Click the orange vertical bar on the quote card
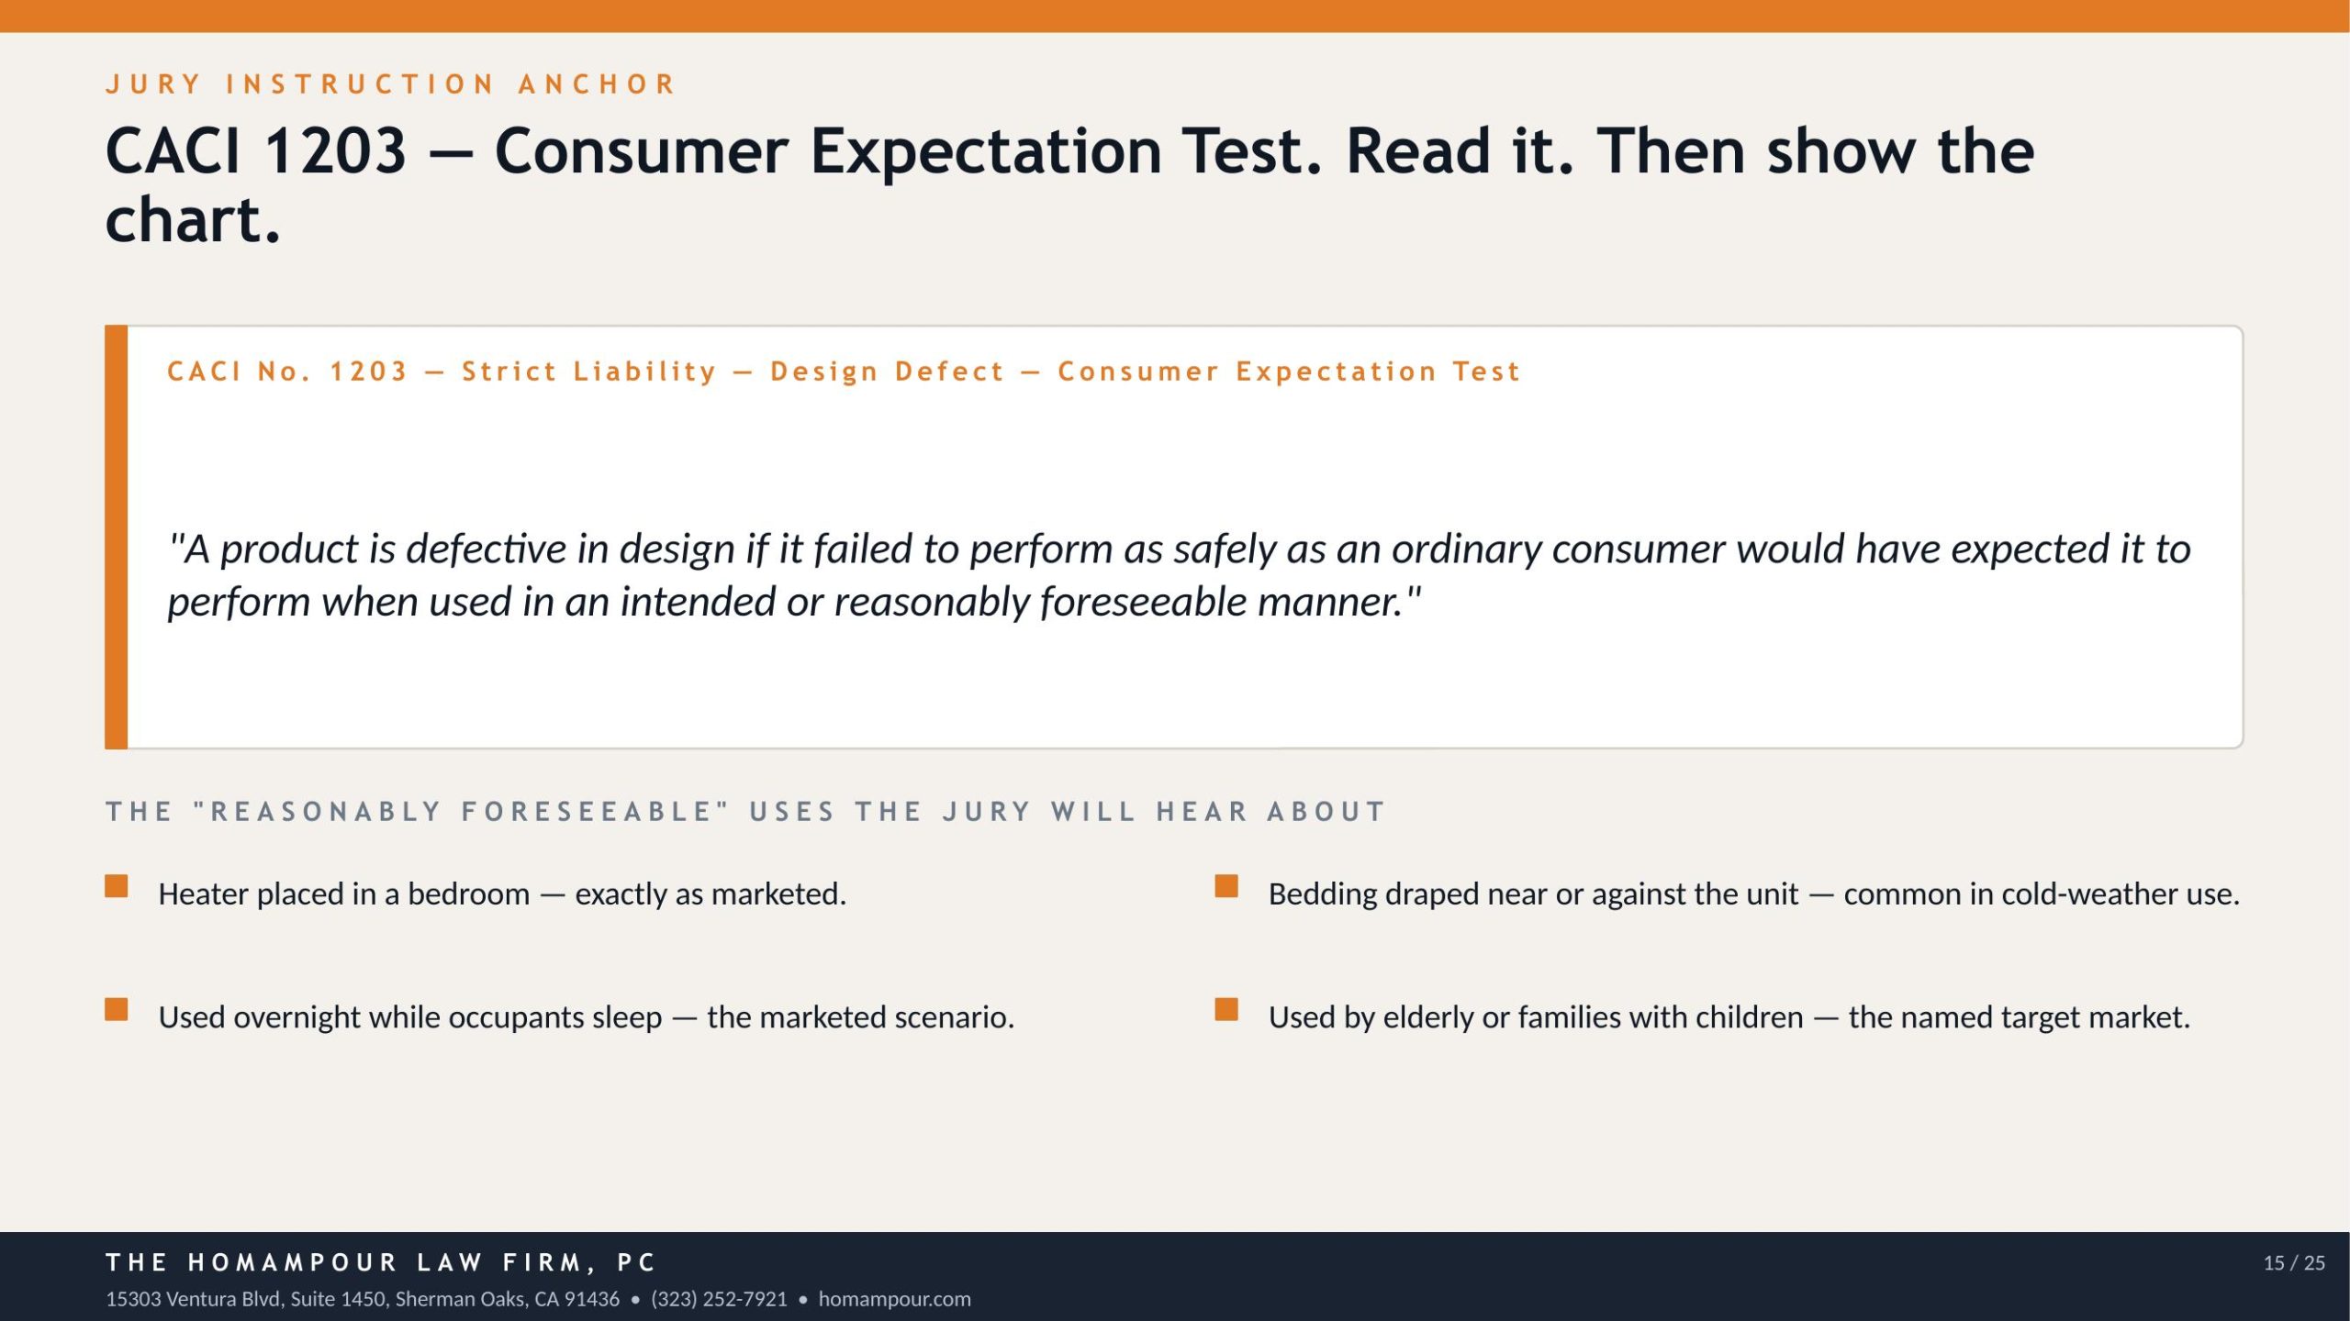The height and width of the screenshot is (1321, 2350). tap(116, 537)
